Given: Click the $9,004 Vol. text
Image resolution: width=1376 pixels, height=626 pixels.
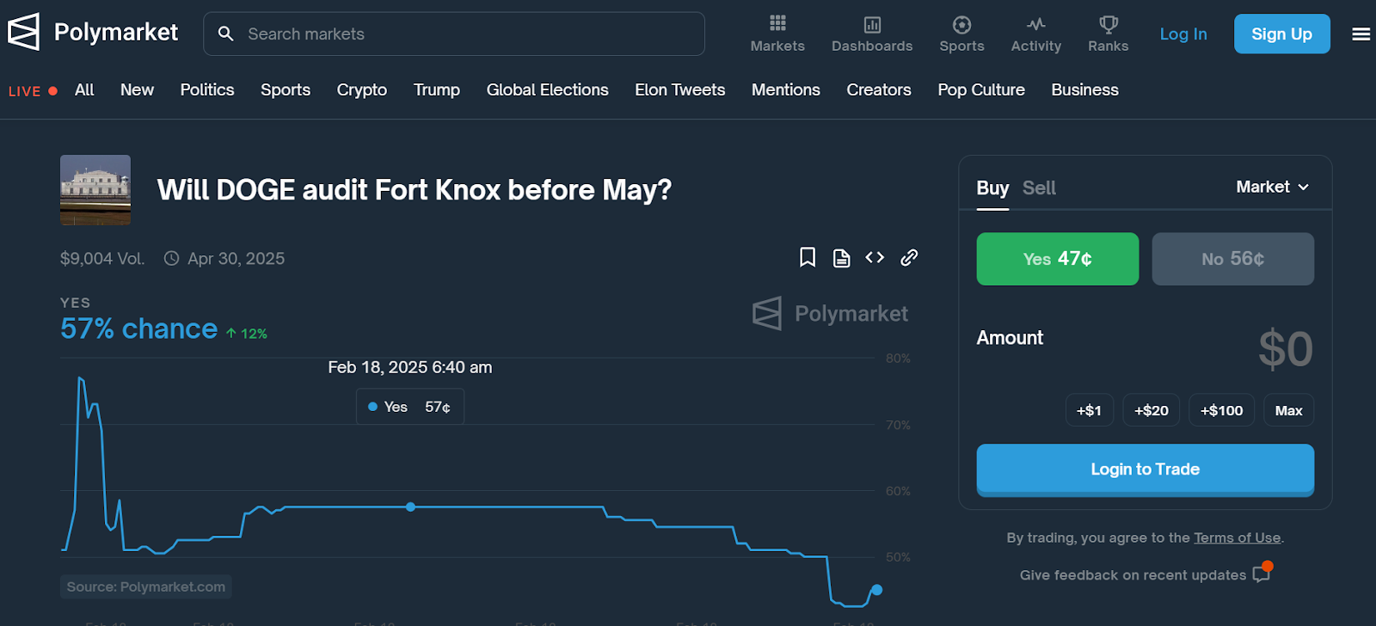Looking at the screenshot, I should pyautogui.click(x=102, y=258).
